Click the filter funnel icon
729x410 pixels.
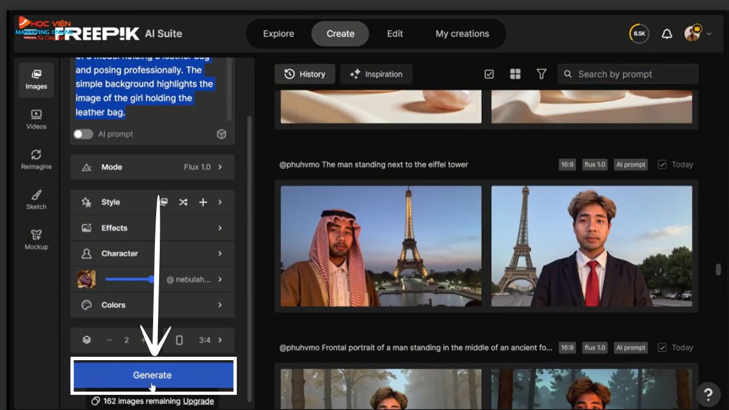tap(541, 74)
